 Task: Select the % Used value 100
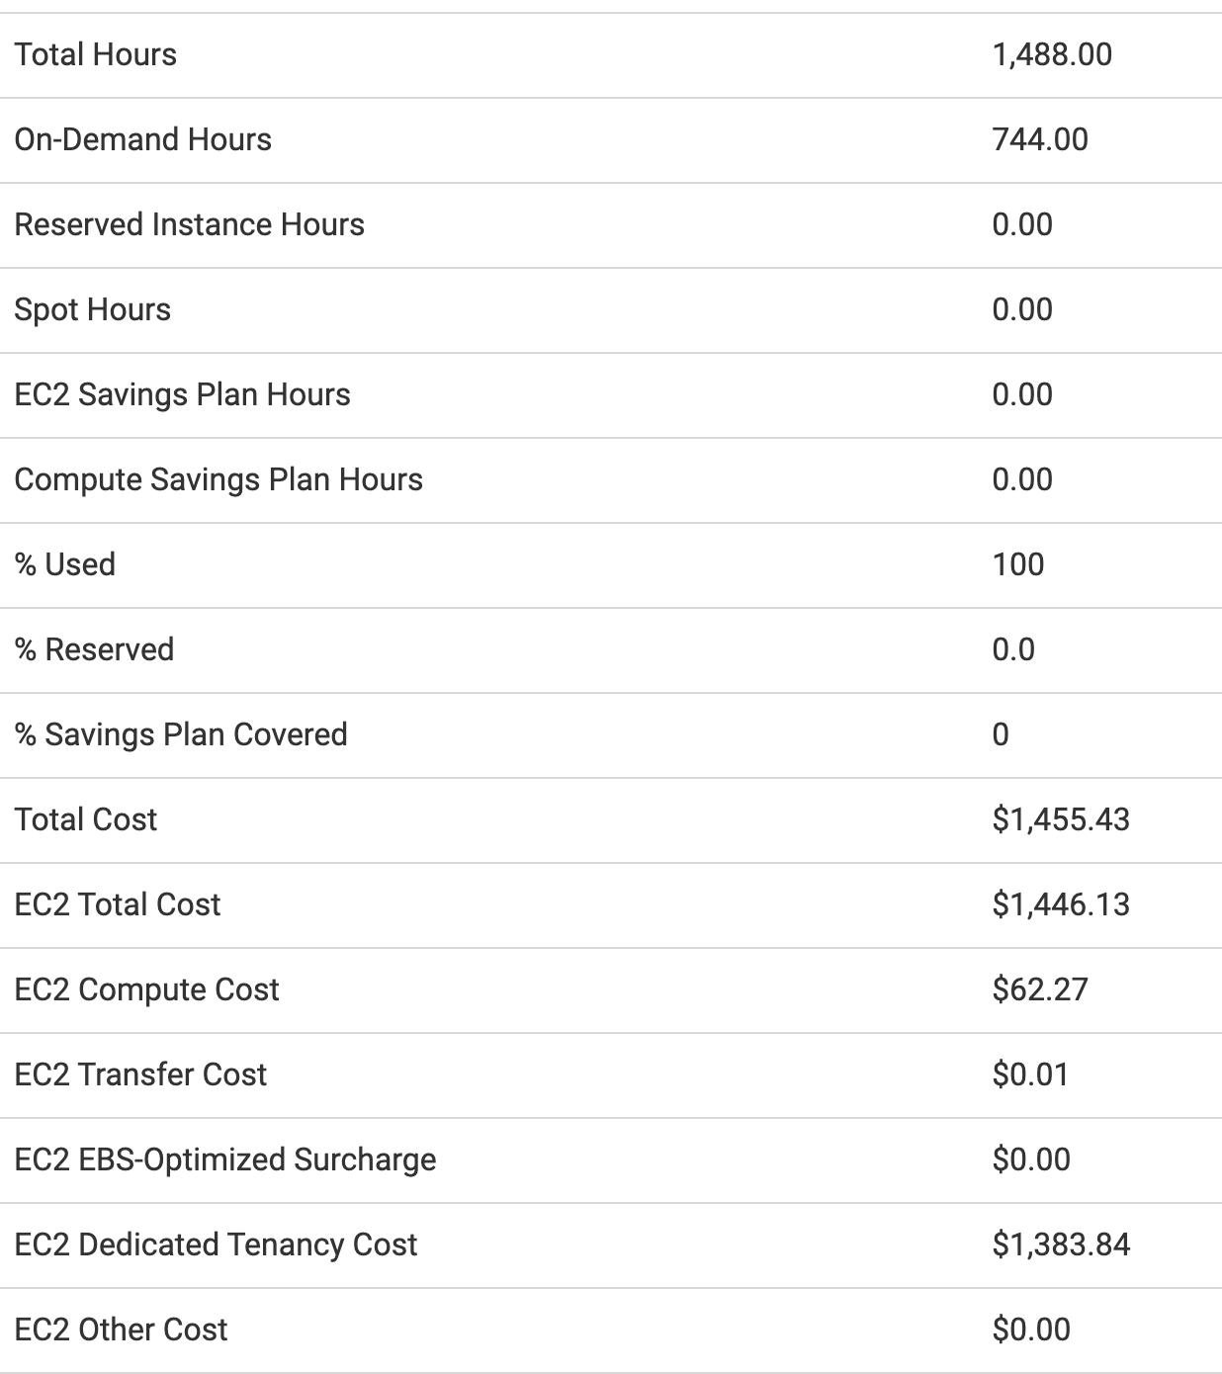click(1018, 564)
